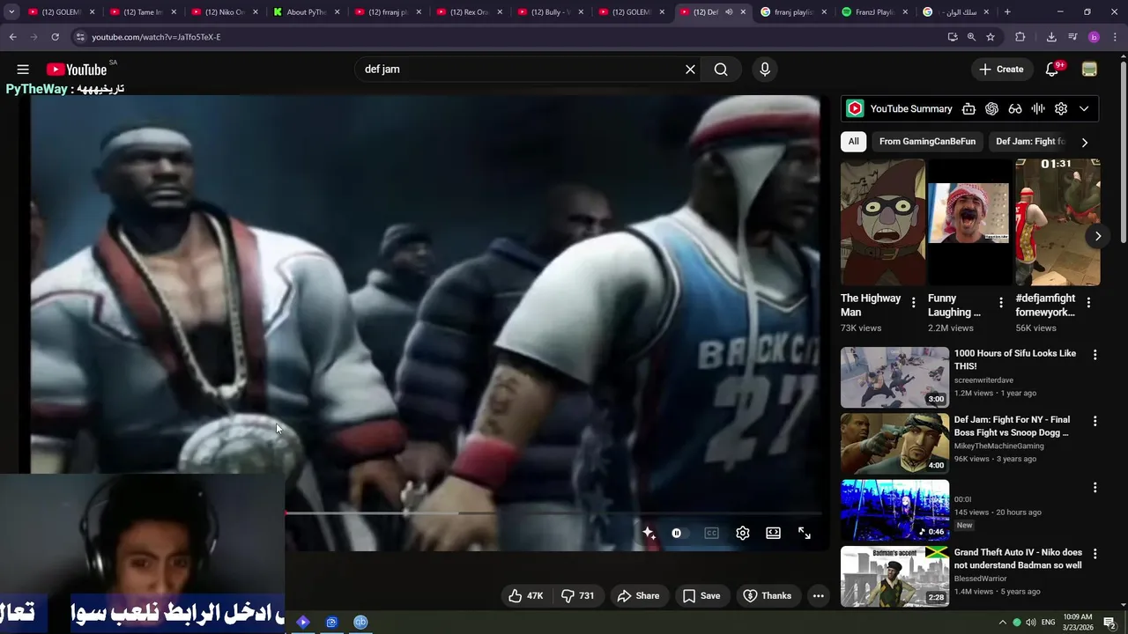Open Grand Theft Auto IV Niko Badman video
Screen dimensions: 1128x634
pos(894,577)
